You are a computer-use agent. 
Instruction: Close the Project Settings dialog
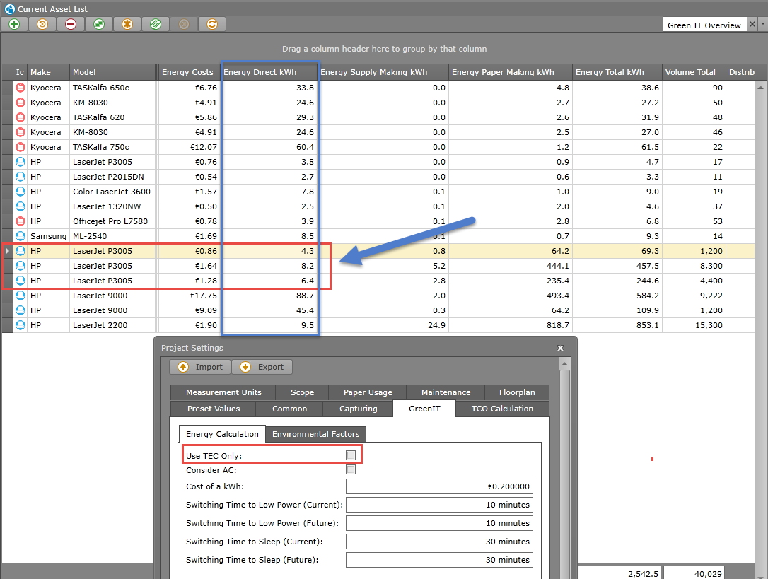tap(560, 348)
